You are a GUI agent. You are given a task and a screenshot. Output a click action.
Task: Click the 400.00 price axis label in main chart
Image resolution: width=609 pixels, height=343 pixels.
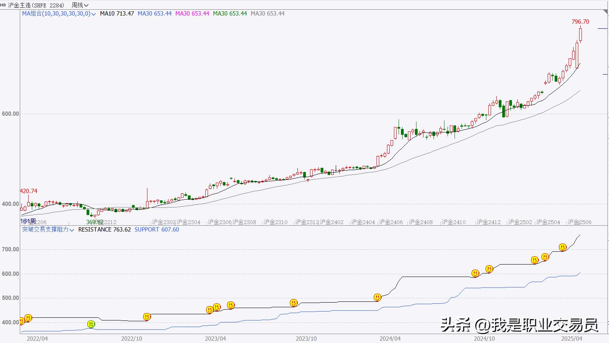coord(10,204)
